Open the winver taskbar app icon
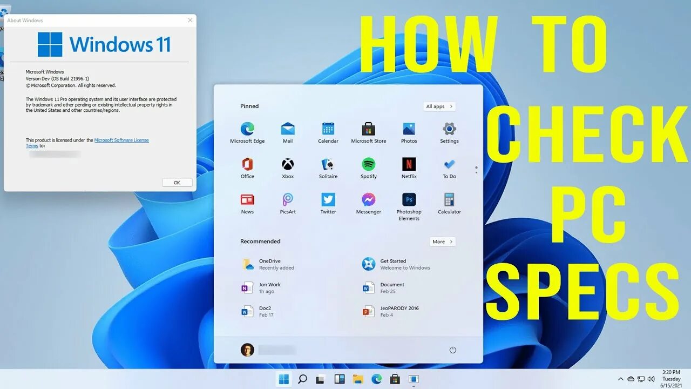Screen dimensions: 691x389 click(x=414, y=379)
